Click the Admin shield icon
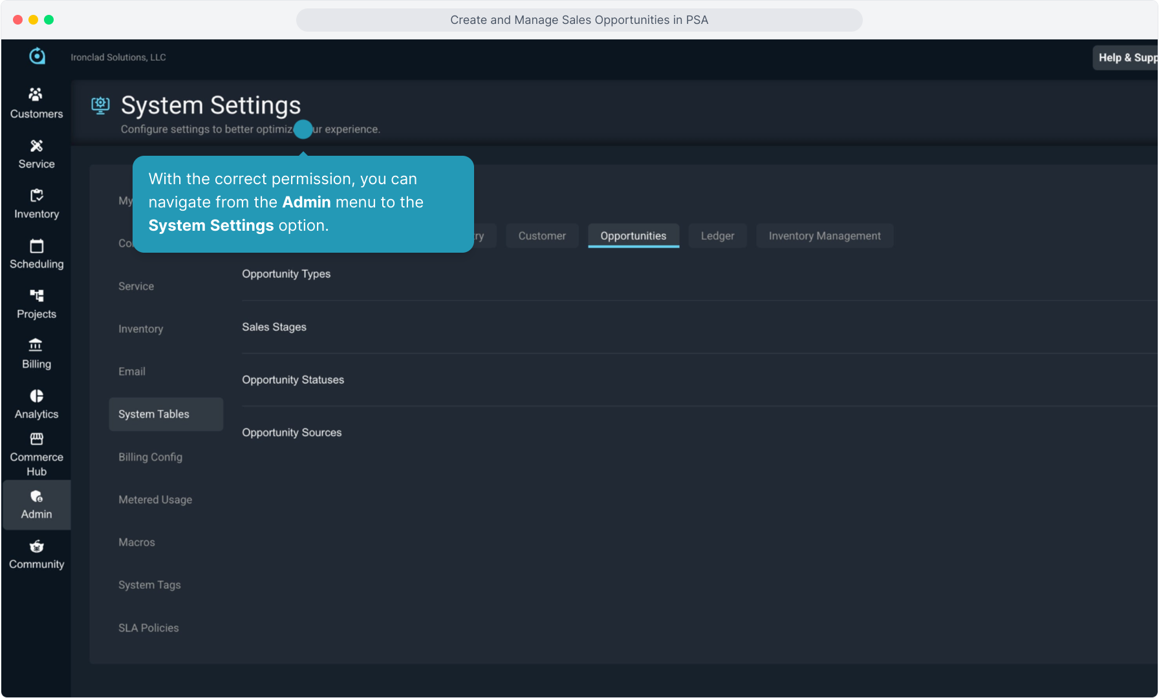The width and height of the screenshot is (1159, 698). (36, 496)
